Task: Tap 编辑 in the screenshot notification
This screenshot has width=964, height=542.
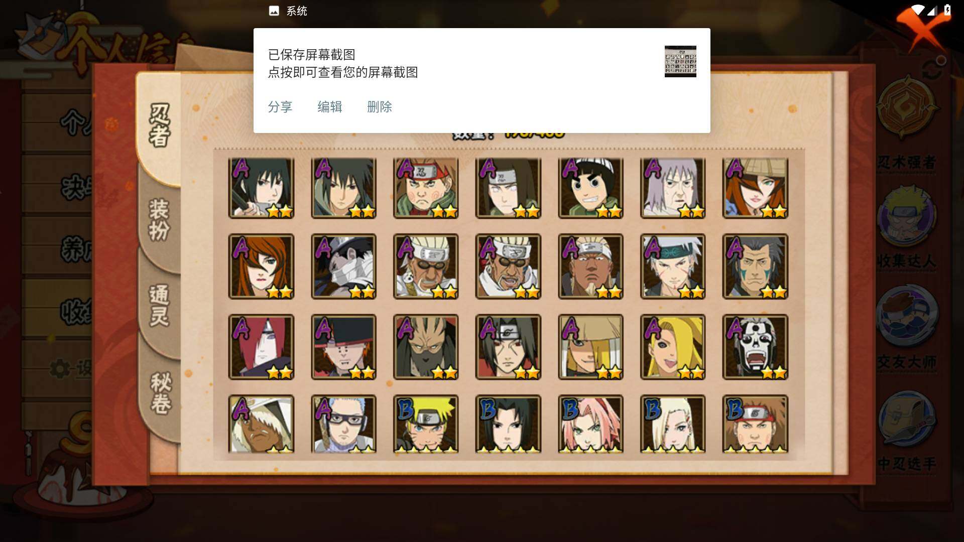Action: click(330, 107)
